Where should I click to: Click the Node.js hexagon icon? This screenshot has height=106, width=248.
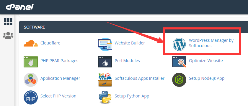click(x=179, y=80)
